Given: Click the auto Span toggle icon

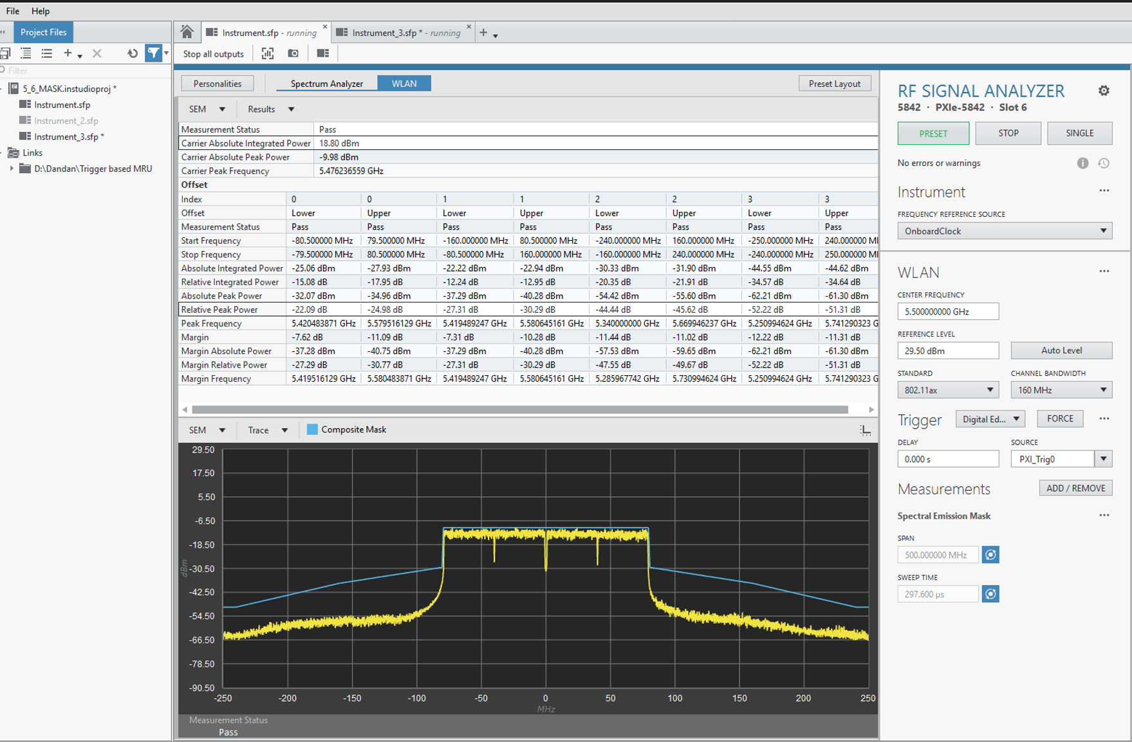Looking at the screenshot, I should pyautogui.click(x=990, y=555).
